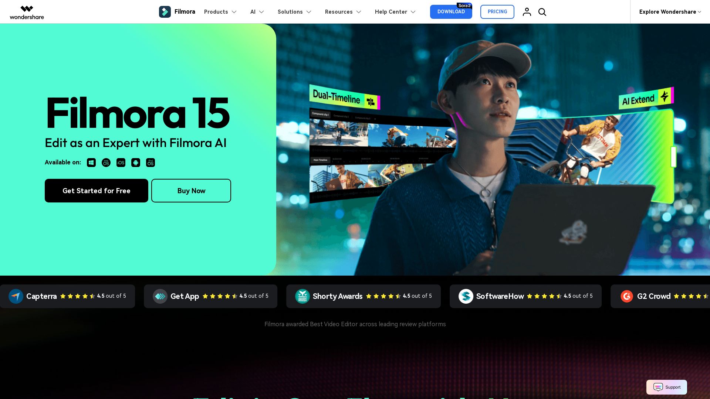The height and width of the screenshot is (399, 710).
Task: Open the Filmora home link
Action: point(177,12)
